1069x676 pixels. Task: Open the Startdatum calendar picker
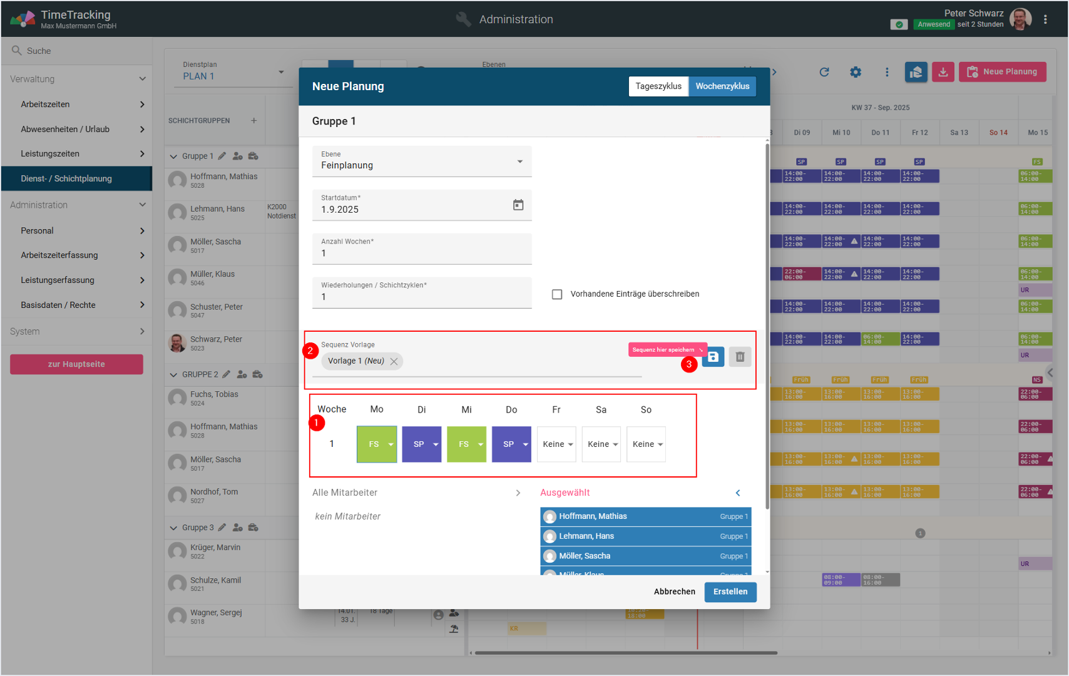(x=518, y=205)
